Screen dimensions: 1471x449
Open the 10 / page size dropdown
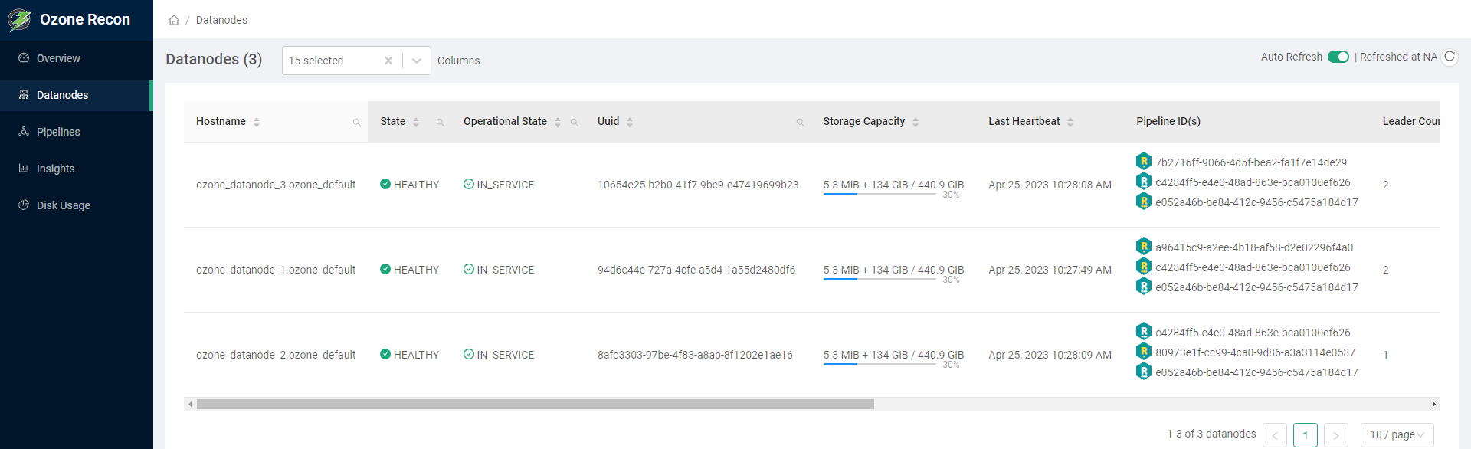[x=1397, y=434]
